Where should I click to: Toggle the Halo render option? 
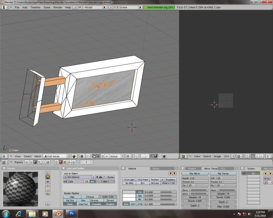pyautogui.click(x=72, y=197)
